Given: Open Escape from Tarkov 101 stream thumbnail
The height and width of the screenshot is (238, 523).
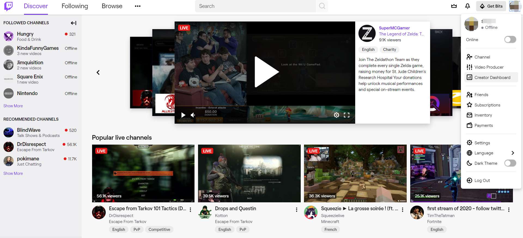Looking at the screenshot, I should point(143,173).
